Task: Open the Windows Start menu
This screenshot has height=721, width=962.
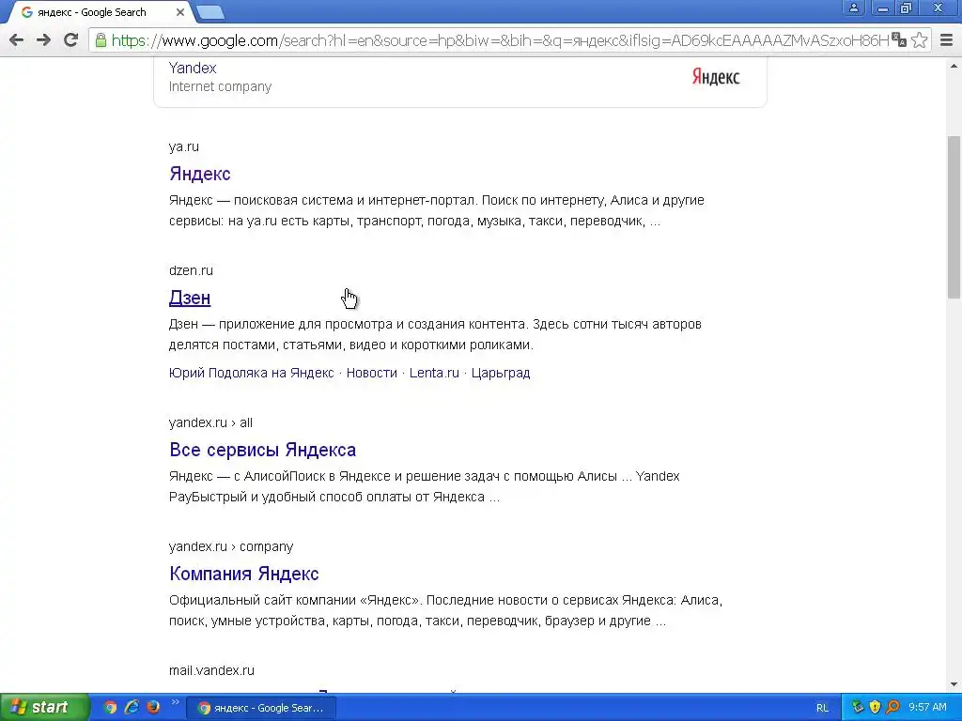Action: coord(43,707)
